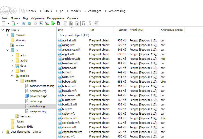The width and height of the screenshot is (203, 139).
Task: Click the texture image toolbar icon
Action: (x=29, y=23)
